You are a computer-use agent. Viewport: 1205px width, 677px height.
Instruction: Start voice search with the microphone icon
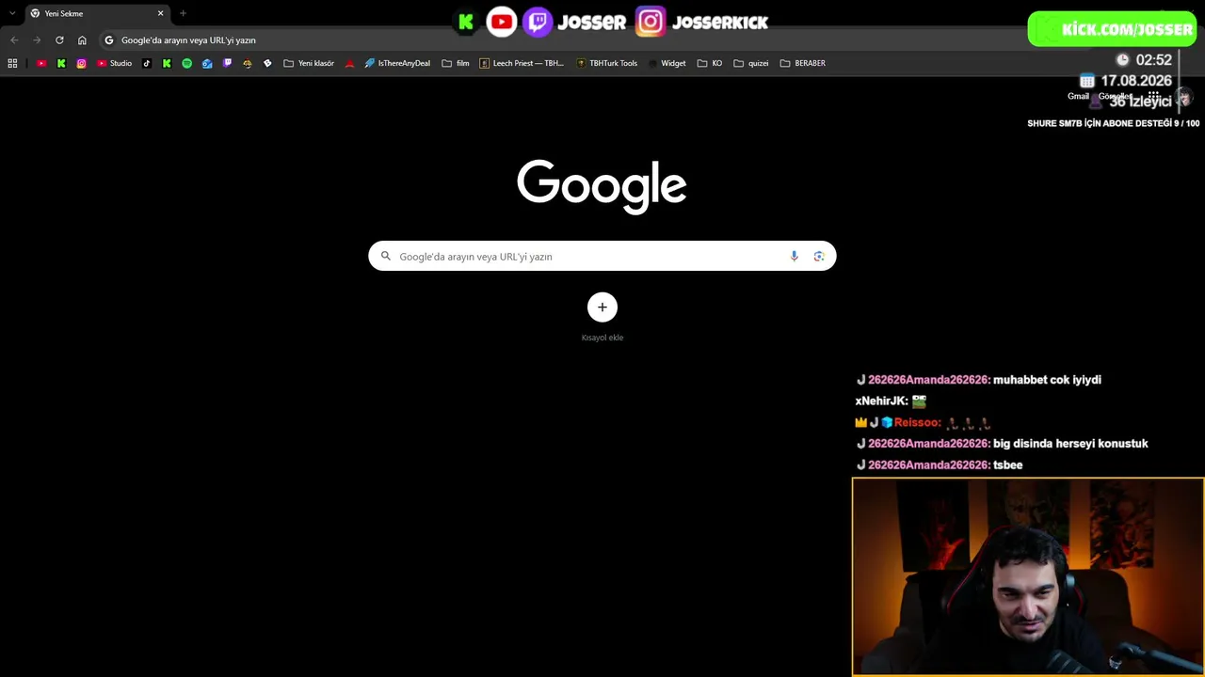pyautogui.click(x=794, y=256)
